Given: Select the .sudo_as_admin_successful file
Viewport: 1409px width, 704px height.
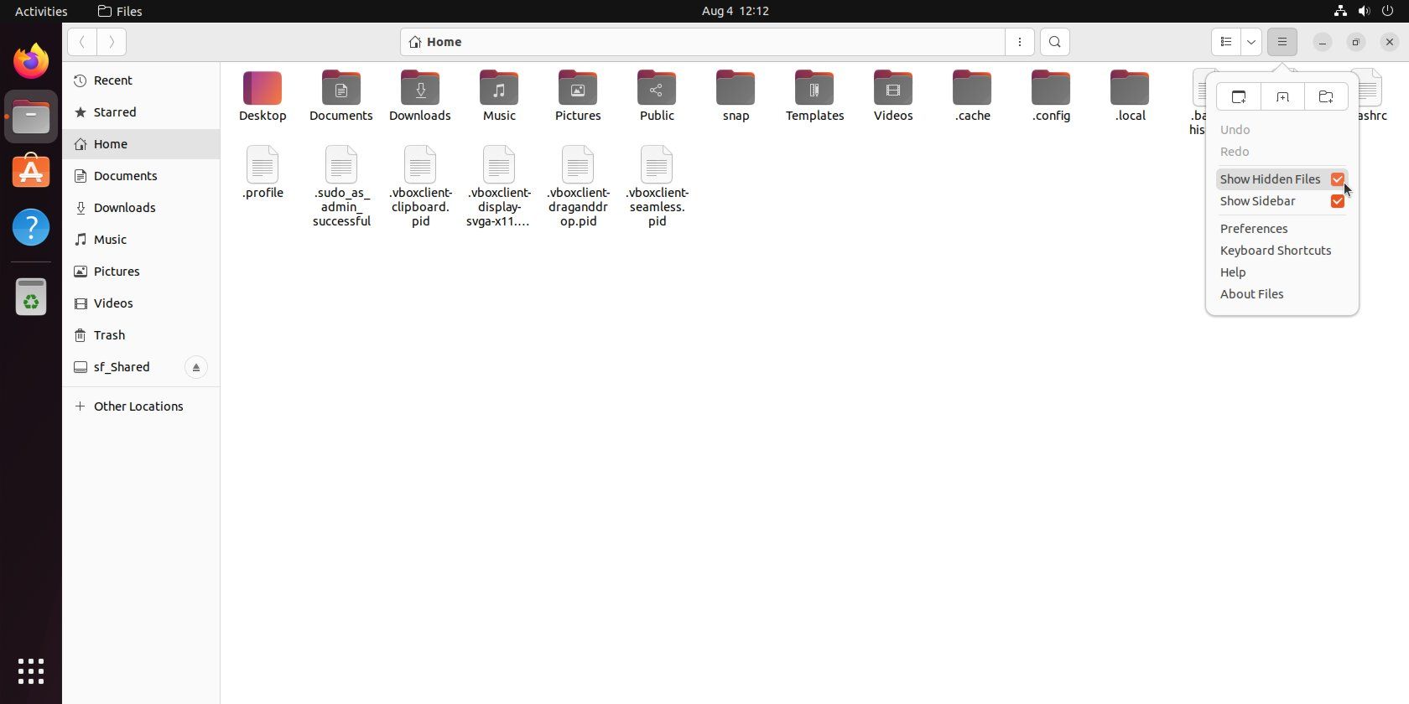Looking at the screenshot, I should pos(341,187).
